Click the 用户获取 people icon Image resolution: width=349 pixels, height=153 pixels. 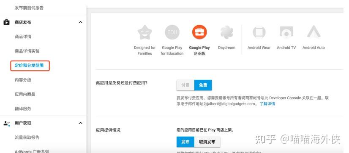(x=7, y=123)
